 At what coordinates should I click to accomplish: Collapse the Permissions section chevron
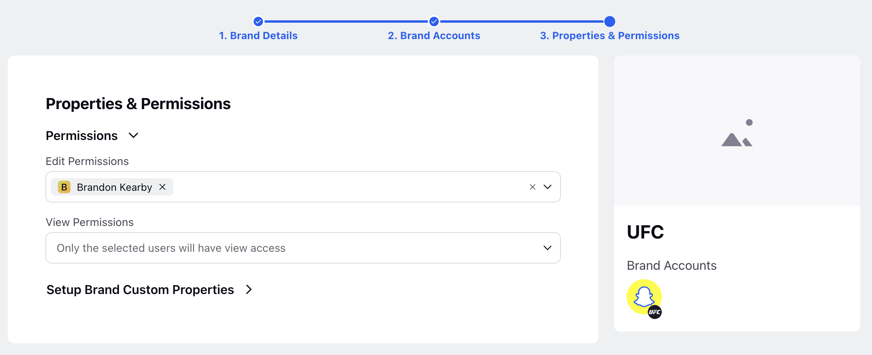pos(133,136)
